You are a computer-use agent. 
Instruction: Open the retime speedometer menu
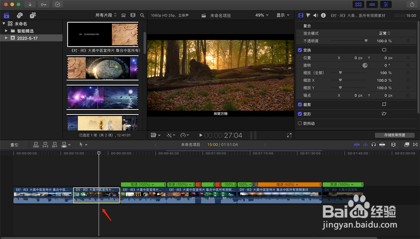coord(185,135)
